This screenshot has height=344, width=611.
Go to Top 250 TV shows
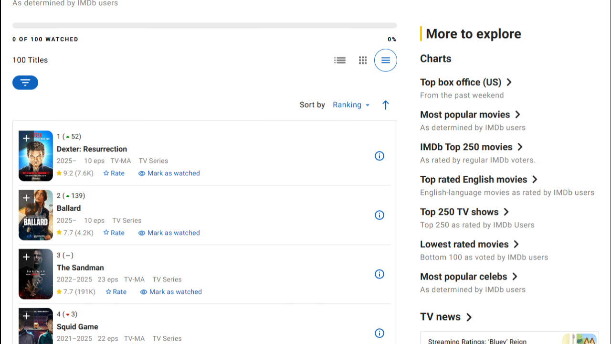point(464,212)
